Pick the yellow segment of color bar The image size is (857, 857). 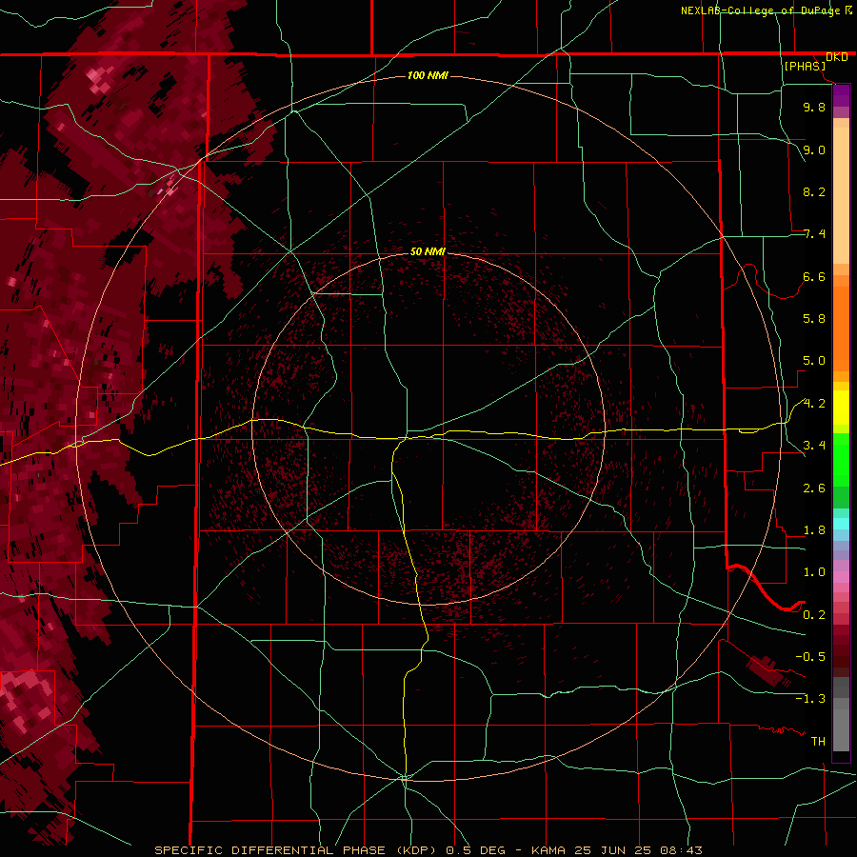click(841, 408)
